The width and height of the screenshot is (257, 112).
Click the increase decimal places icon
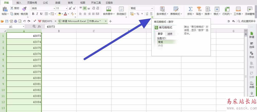pos(147,14)
